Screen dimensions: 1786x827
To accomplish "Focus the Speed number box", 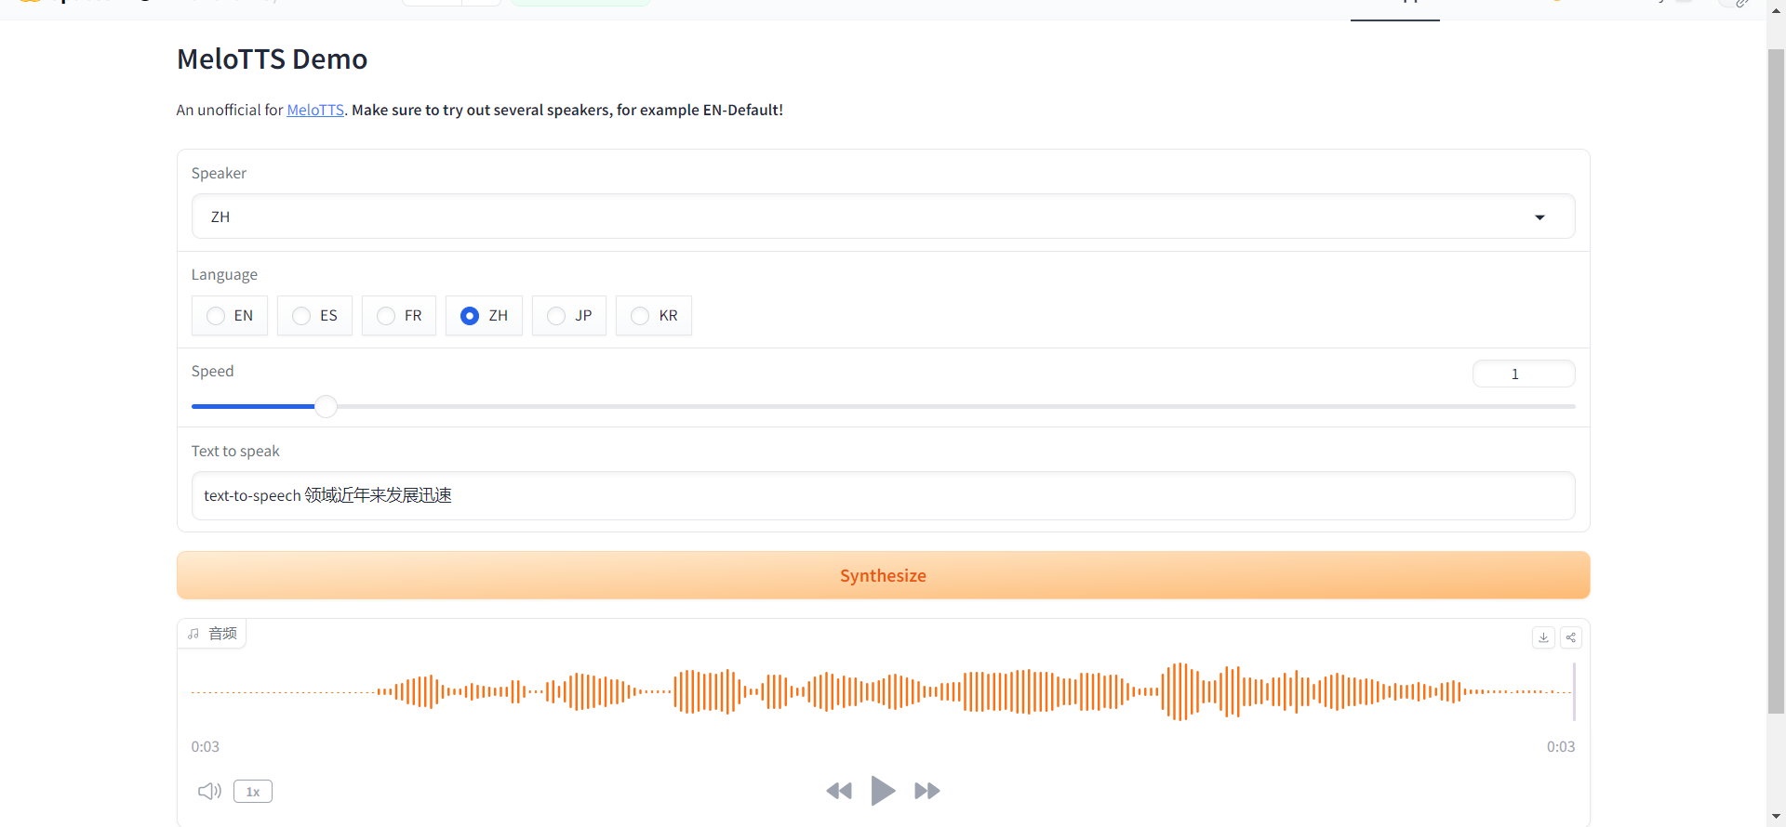I will coord(1523,374).
